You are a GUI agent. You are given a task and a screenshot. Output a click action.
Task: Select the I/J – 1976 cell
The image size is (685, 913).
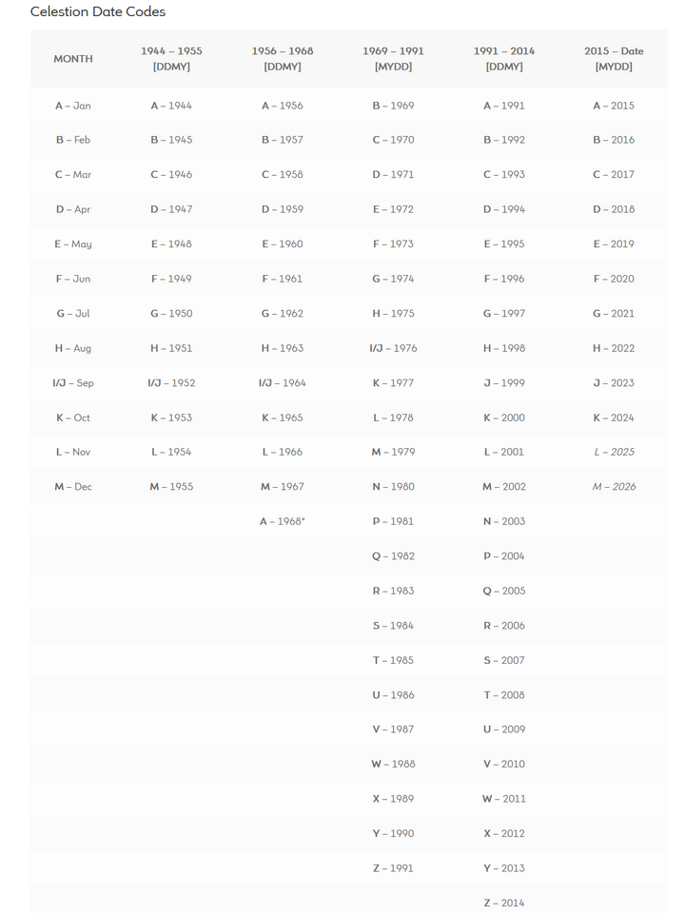click(393, 348)
